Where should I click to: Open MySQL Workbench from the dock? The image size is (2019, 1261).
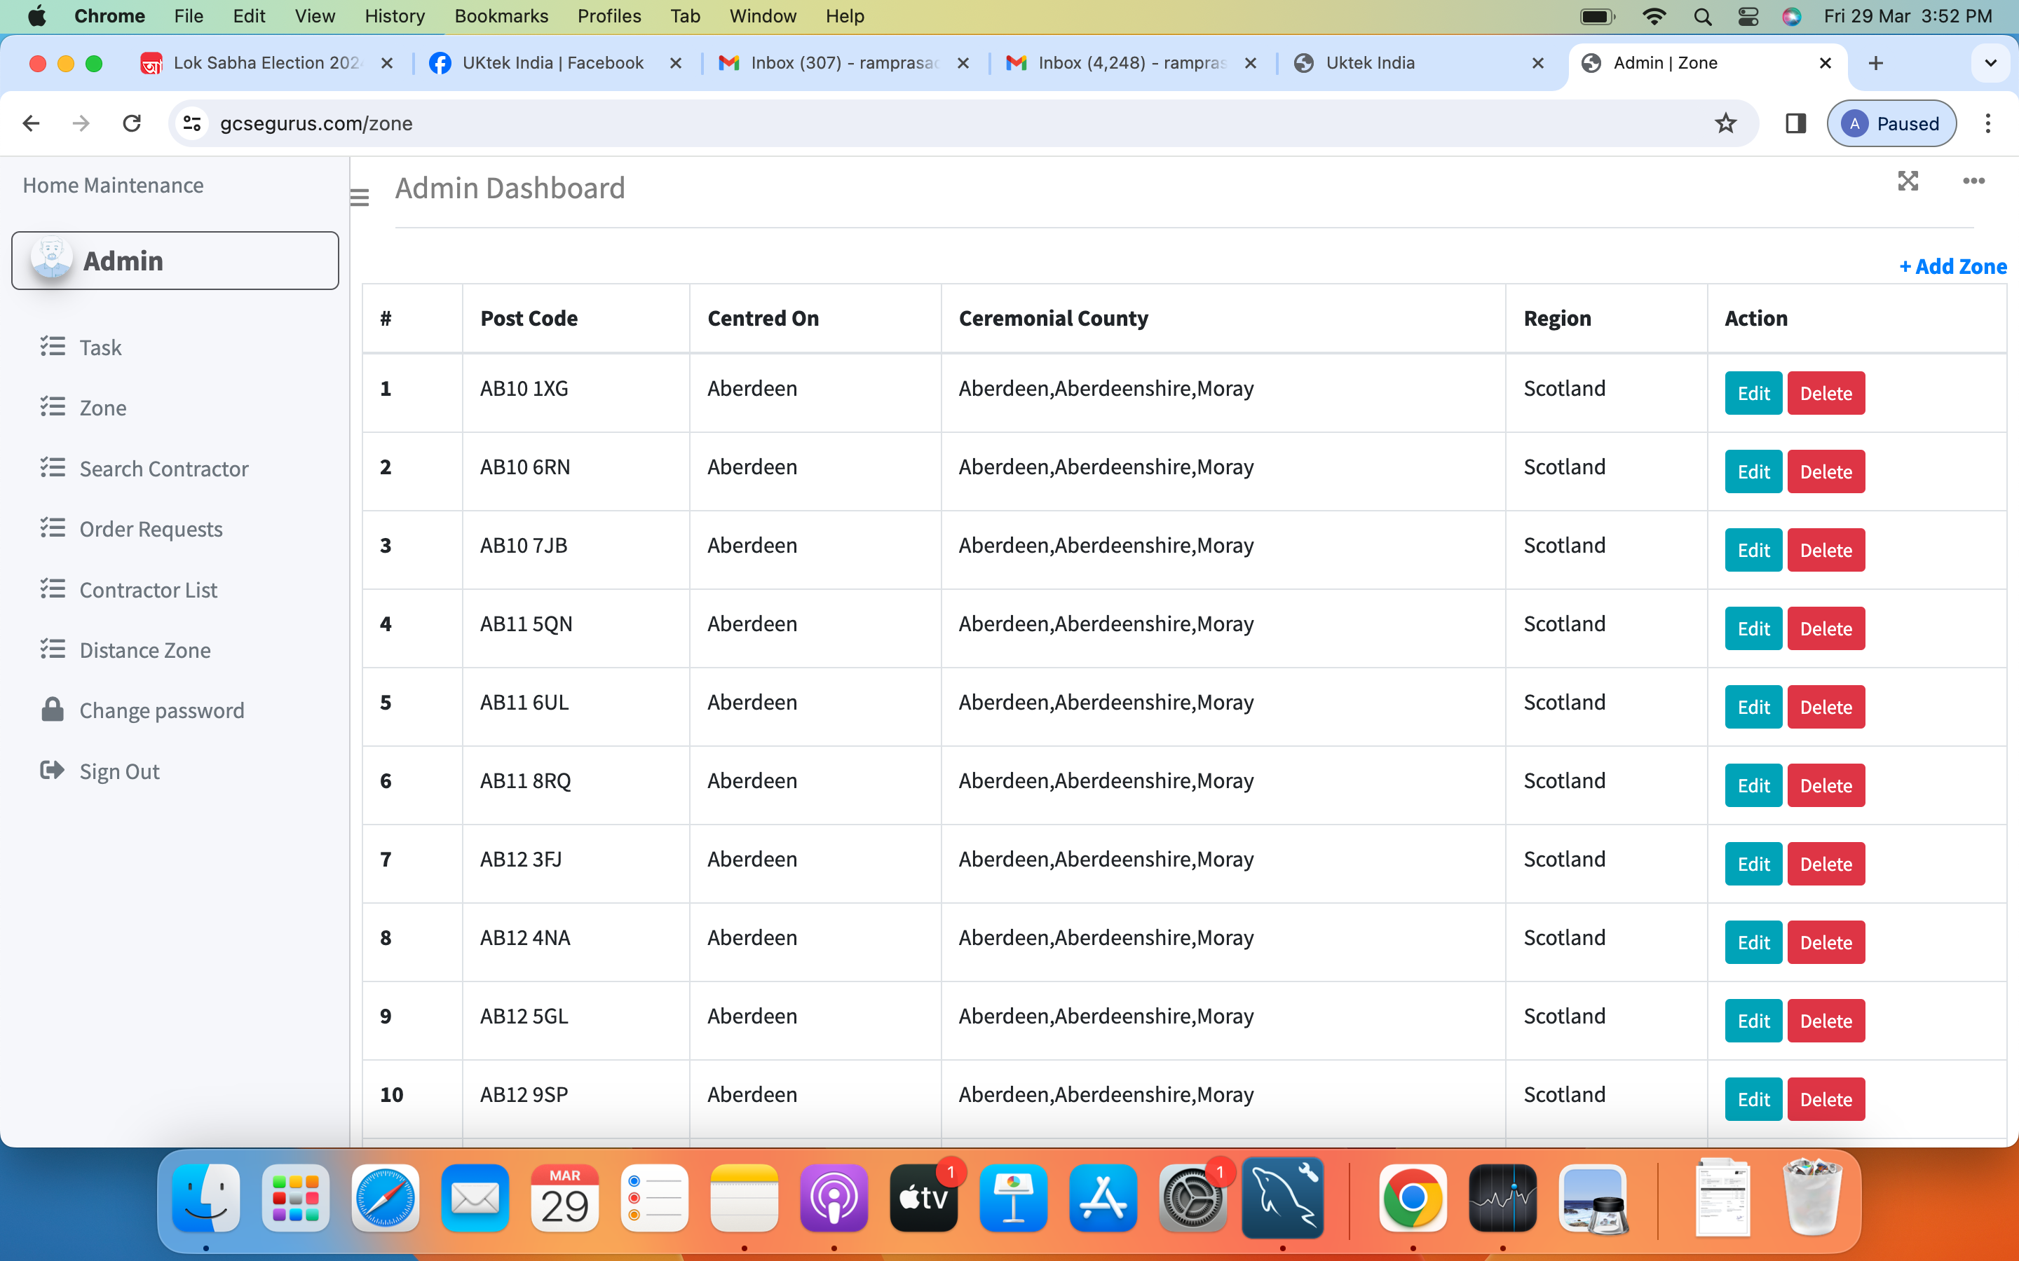(1282, 1199)
